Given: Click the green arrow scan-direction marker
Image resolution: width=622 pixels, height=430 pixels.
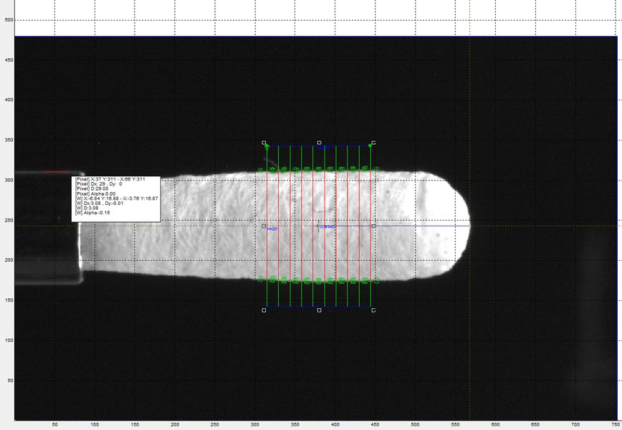Looking at the screenshot, I should click(x=267, y=147).
